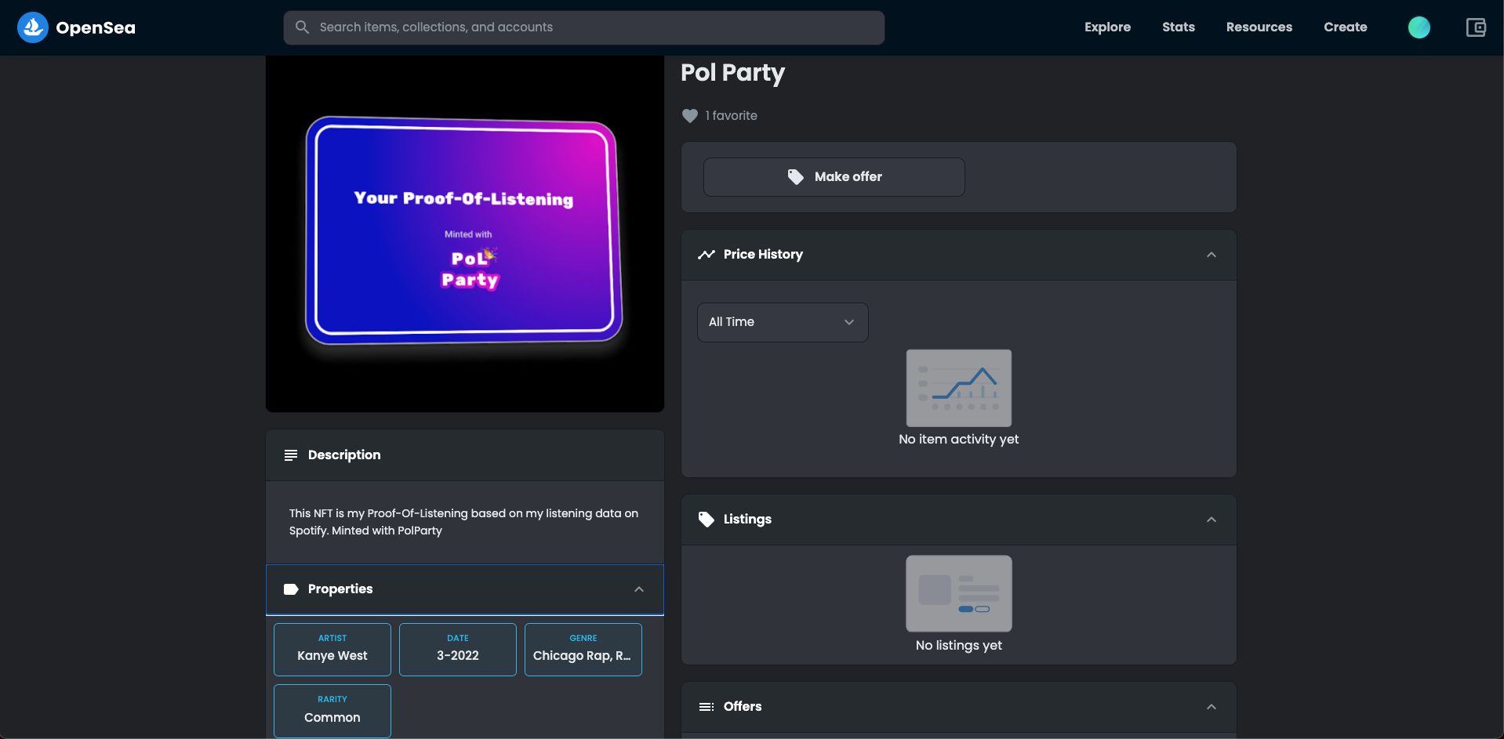
Task: Open the Resources menu
Action: [x=1259, y=27]
